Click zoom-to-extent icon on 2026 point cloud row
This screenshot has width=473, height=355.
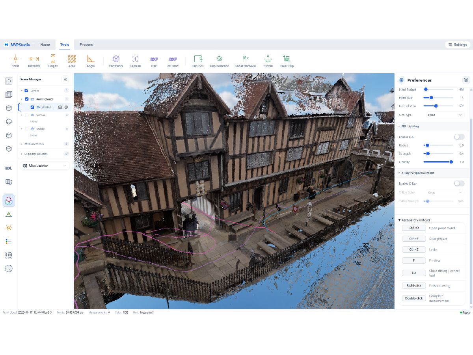click(x=60, y=107)
